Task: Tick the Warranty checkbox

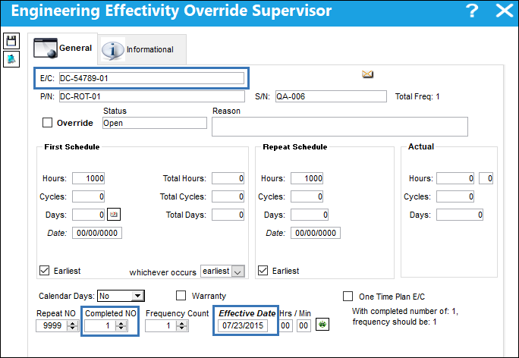Action: 181,296
